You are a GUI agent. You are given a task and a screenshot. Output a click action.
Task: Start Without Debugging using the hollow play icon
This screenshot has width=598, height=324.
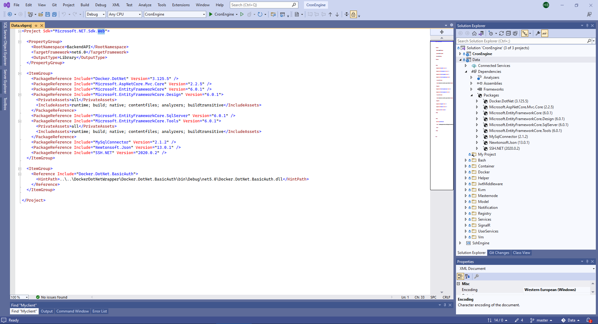pos(242,14)
